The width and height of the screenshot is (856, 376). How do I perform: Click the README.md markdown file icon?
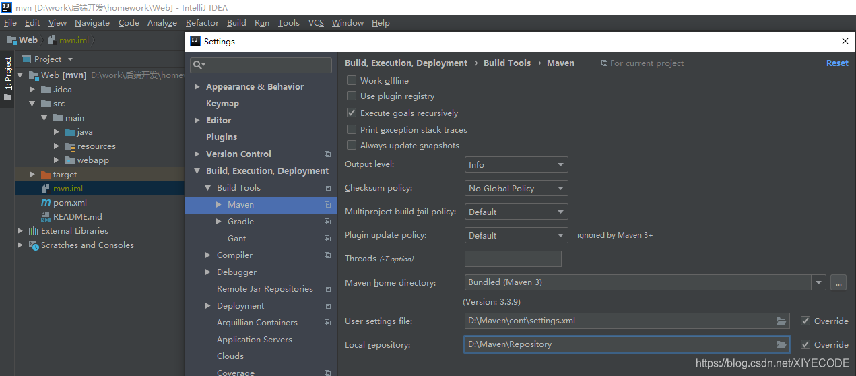(46, 217)
